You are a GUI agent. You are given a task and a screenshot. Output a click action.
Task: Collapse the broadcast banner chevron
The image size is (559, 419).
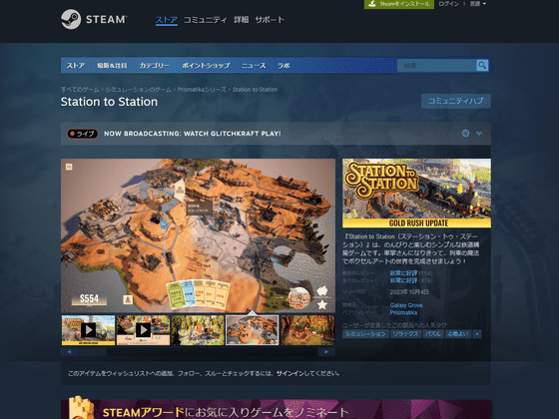click(x=479, y=134)
